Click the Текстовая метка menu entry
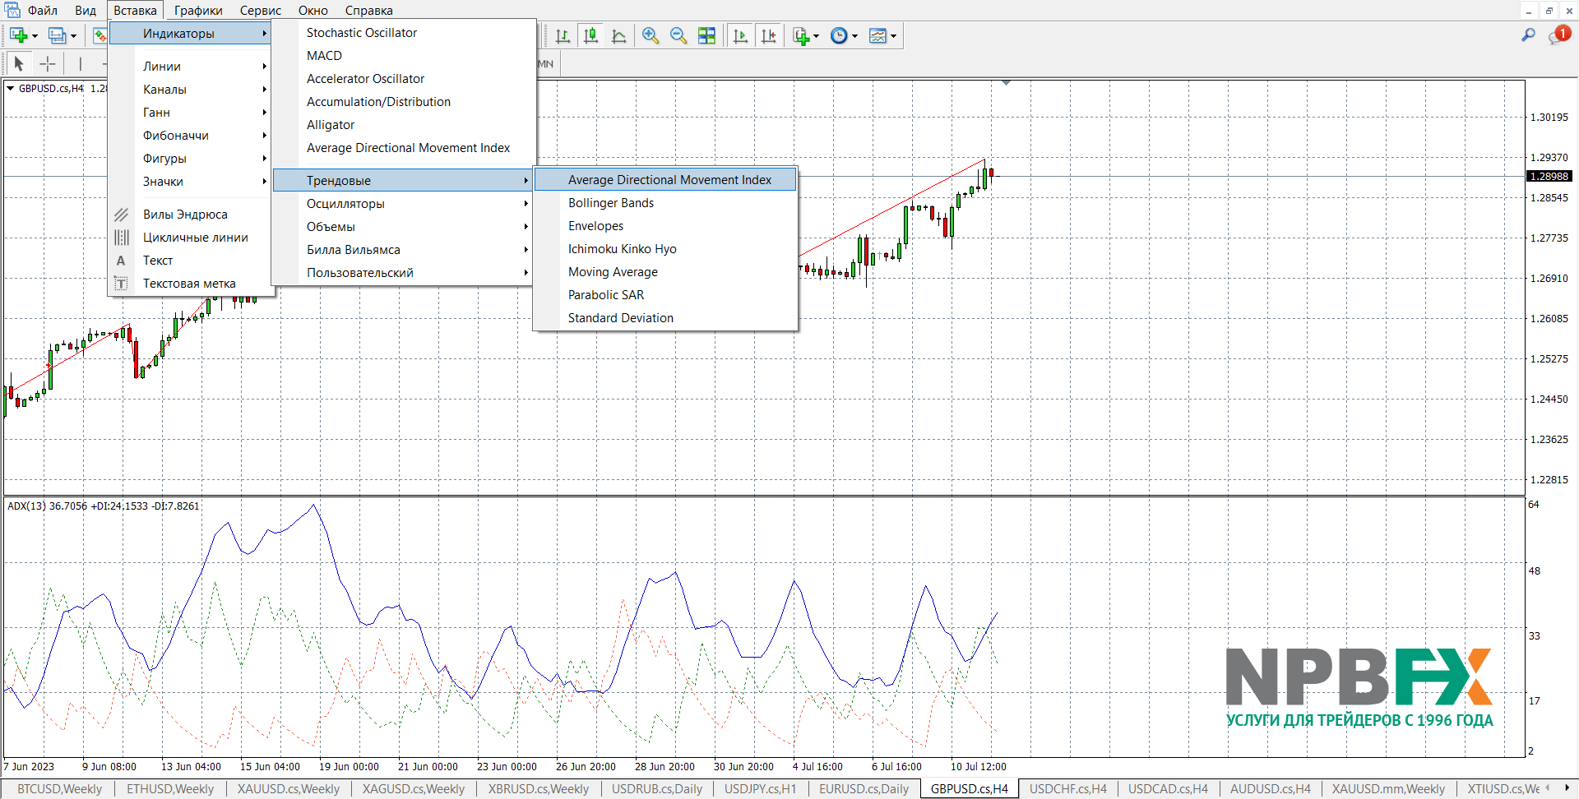This screenshot has height=799, width=1579. (x=189, y=284)
